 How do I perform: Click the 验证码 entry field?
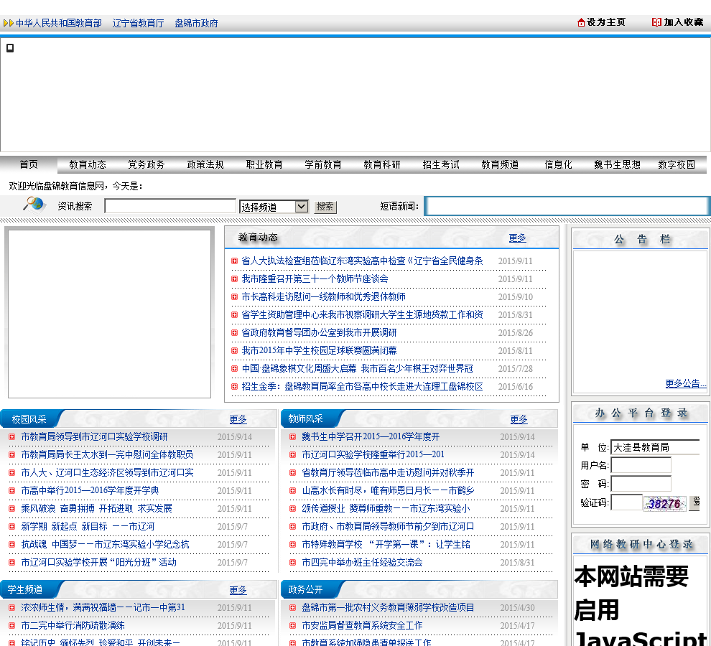pyautogui.click(x=626, y=503)
